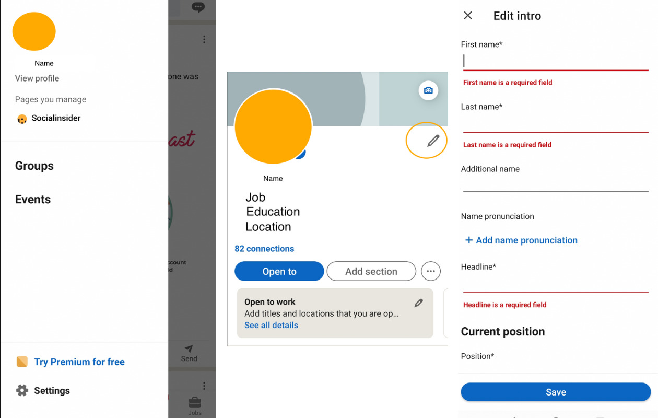The image size is (658, 418).
Task: Click the Send arrow icon
Action: 189,349
